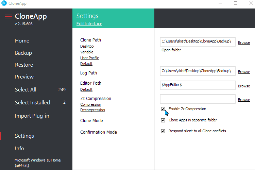Open the Preview section
Viewport: 255px width, 170px height.
24,76
